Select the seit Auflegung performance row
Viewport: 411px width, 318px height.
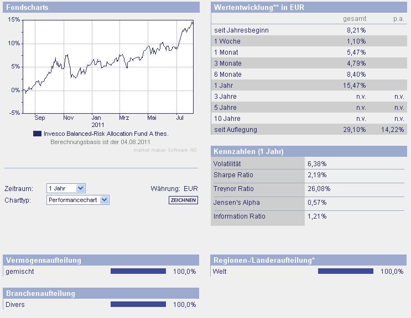coord(309,130)
